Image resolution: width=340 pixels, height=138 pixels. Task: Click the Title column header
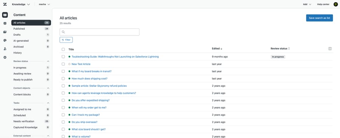pos(71,49)
